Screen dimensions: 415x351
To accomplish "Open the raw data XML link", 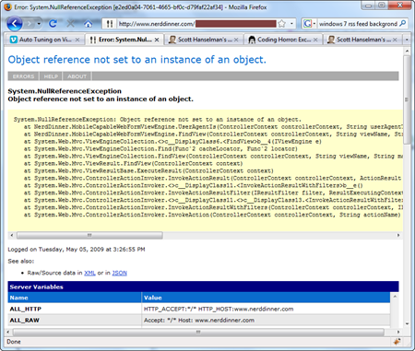I will tap(89, 273).
